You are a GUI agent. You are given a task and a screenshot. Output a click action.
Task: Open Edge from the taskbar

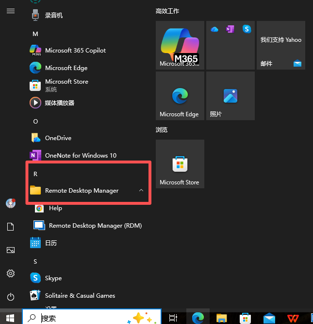(x=198, y=318)
